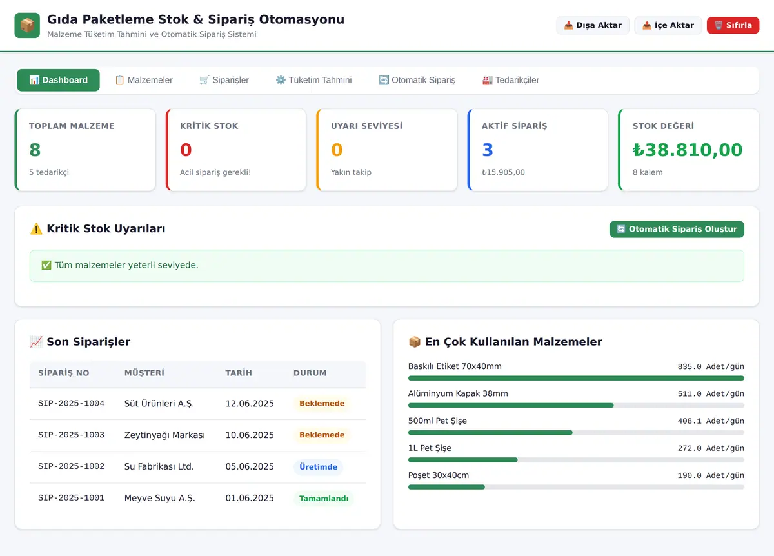Click order number SIP-2025-1003
Image resolution: width=774 pixels, height=556 pixels.
(71, 435)
